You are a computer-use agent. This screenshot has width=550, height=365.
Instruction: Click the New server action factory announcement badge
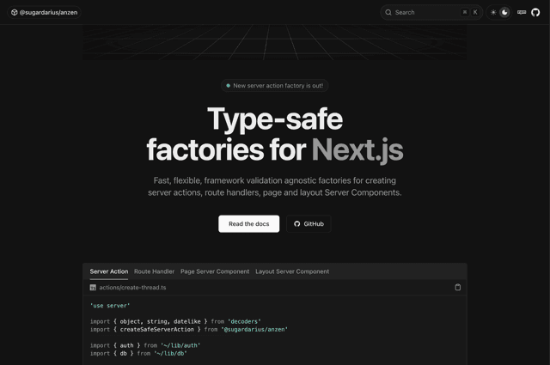(275, 86)
